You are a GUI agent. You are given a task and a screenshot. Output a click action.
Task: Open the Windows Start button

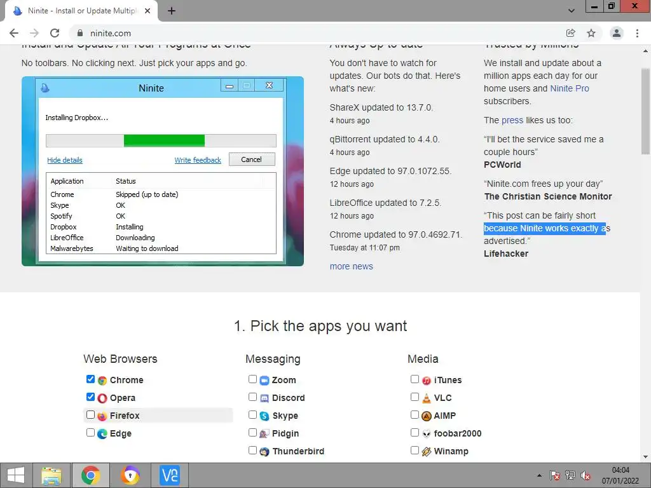click(16, 475)
